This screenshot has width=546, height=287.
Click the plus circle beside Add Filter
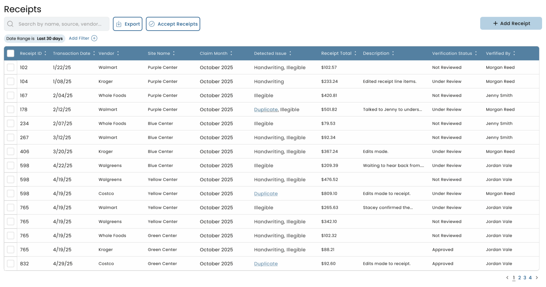94,38
